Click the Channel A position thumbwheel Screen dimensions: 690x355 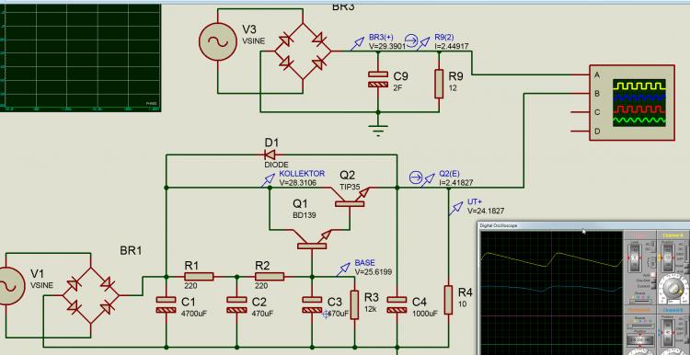[669, 258]
